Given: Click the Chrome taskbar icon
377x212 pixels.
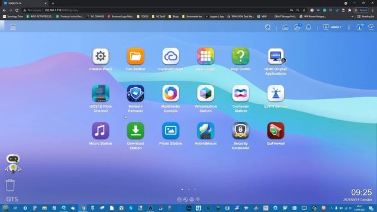Looking at the screenshot, I should [83, 208].
